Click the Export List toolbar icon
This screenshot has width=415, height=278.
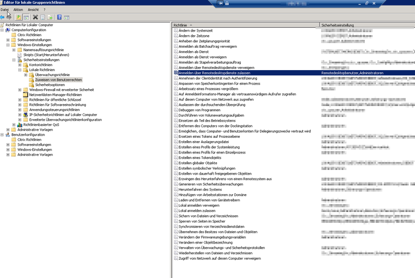[x=50, y=17]
